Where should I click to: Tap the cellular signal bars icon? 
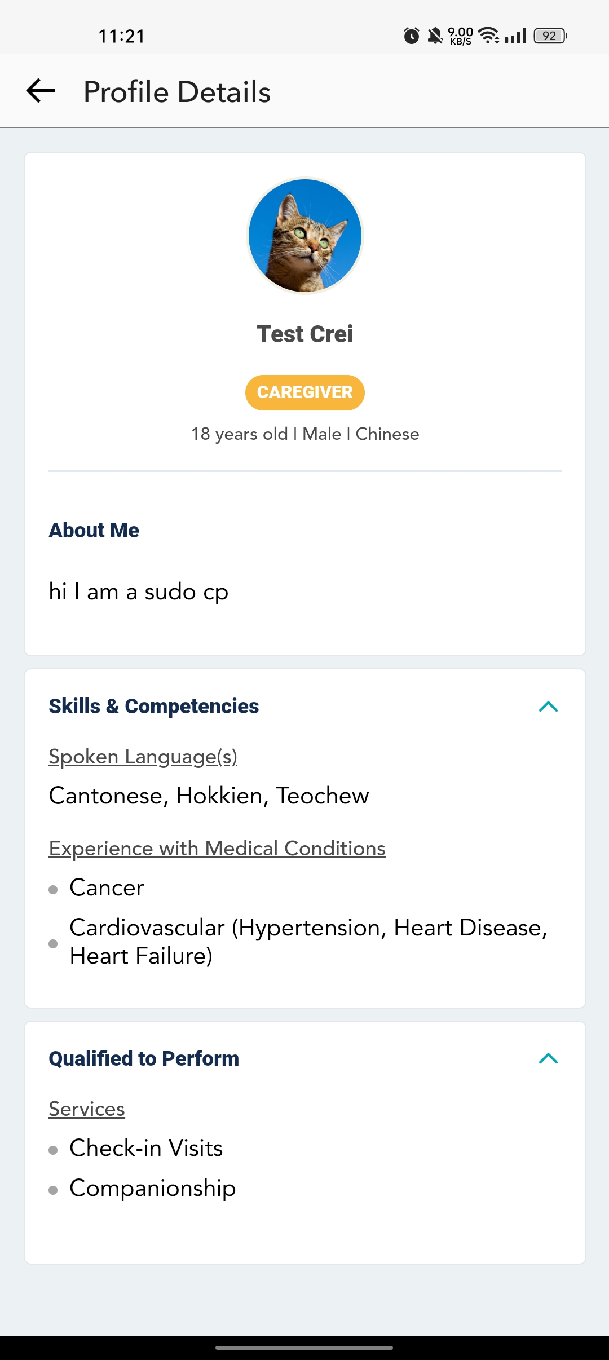[515, 36]
